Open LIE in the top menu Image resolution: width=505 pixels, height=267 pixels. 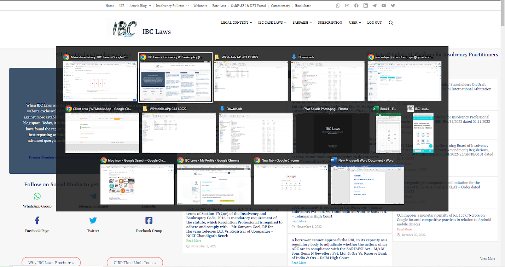(122, 6)
